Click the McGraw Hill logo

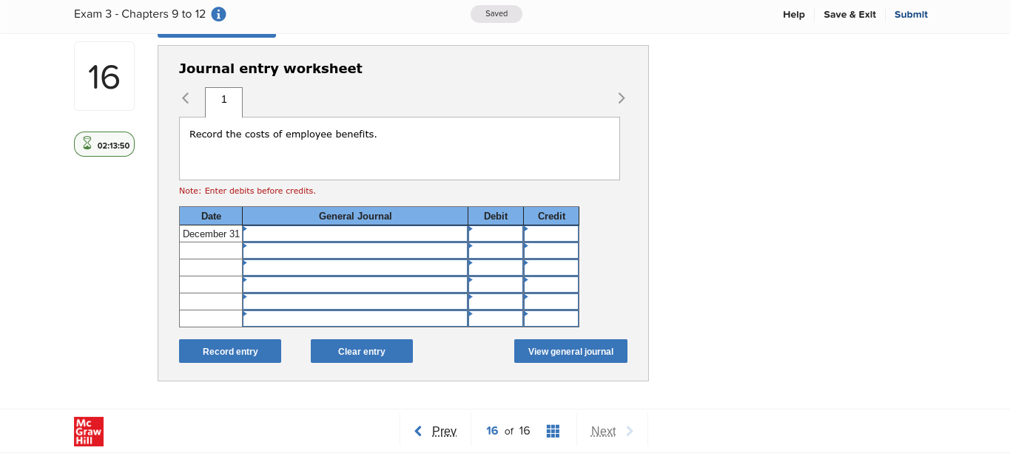[x=89, y=431]
